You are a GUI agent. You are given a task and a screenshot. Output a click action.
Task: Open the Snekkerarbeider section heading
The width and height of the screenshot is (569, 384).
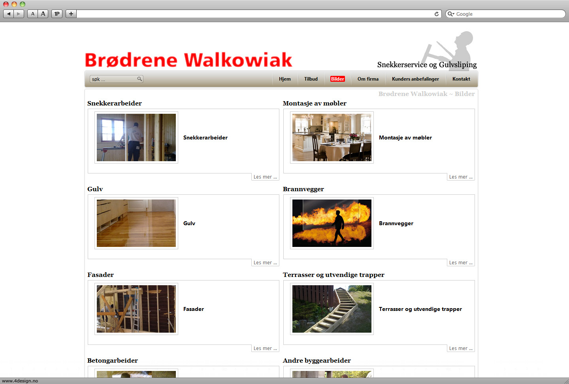click(115, 104)
